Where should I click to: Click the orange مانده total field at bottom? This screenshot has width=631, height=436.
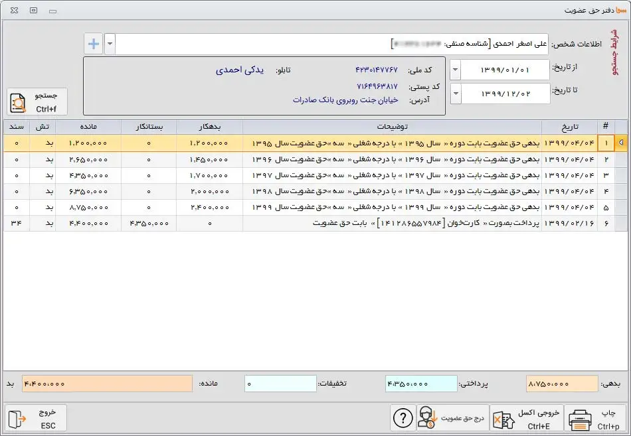coord(107,384)
